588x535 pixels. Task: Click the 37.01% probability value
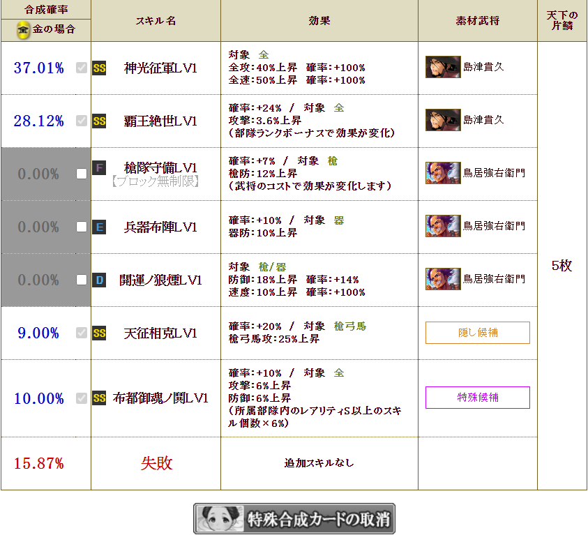38,68
